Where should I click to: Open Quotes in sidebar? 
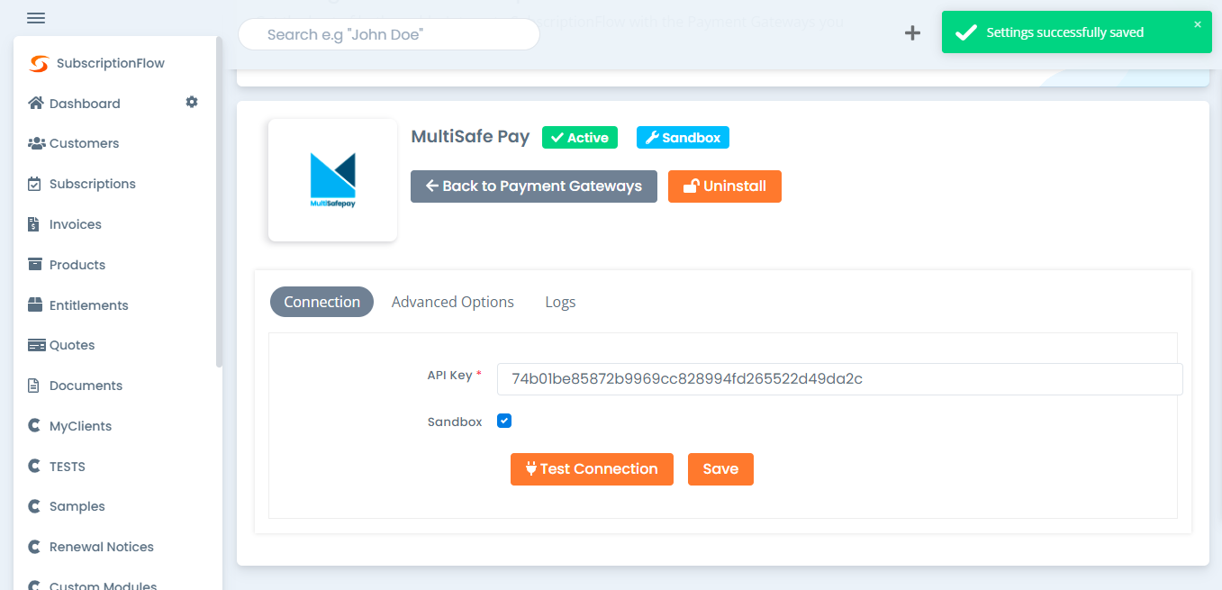(x=72, y=345)
